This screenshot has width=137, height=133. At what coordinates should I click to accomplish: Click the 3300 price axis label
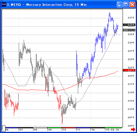[x=131, y=43]
